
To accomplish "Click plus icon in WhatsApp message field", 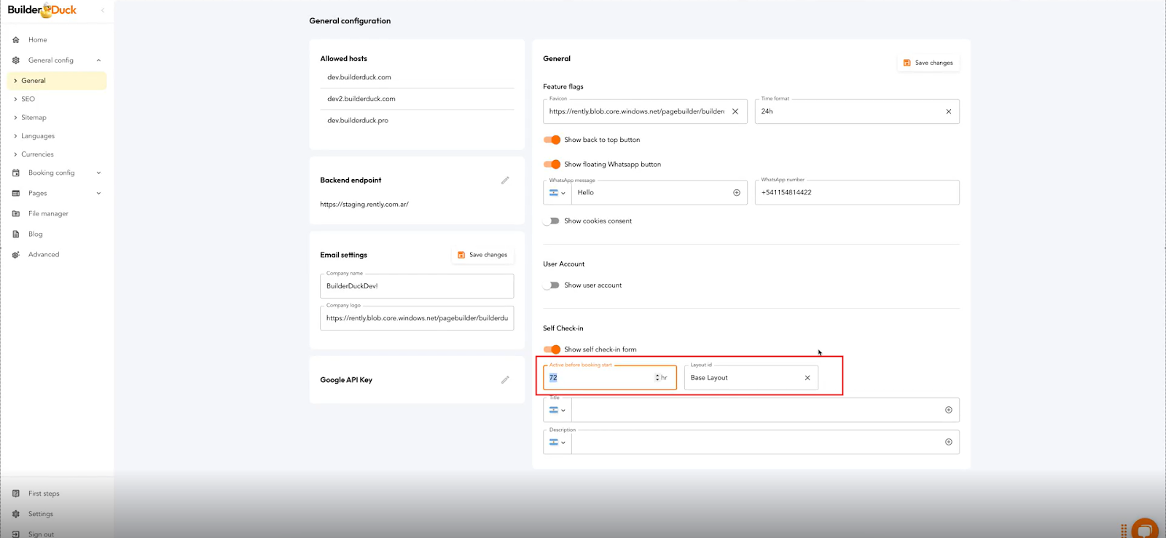I will pyautogui.click(x=736, y=193).
